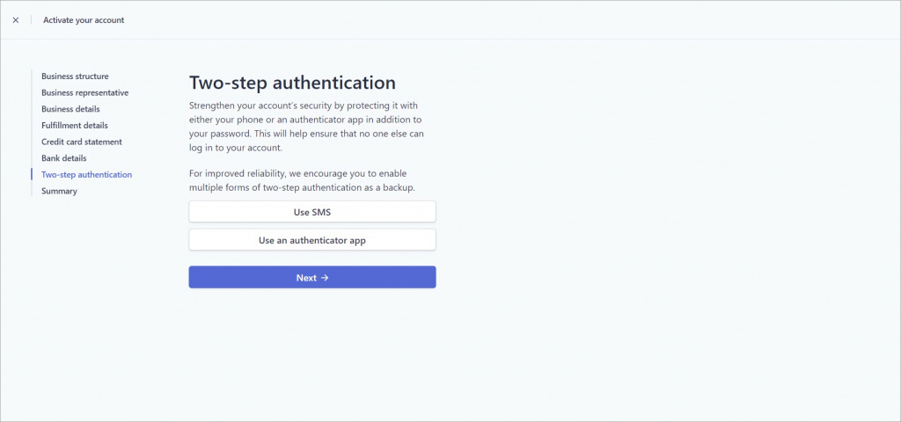Navigate to the Bank details step
This screenshot has height=422, width=901.
63,158
